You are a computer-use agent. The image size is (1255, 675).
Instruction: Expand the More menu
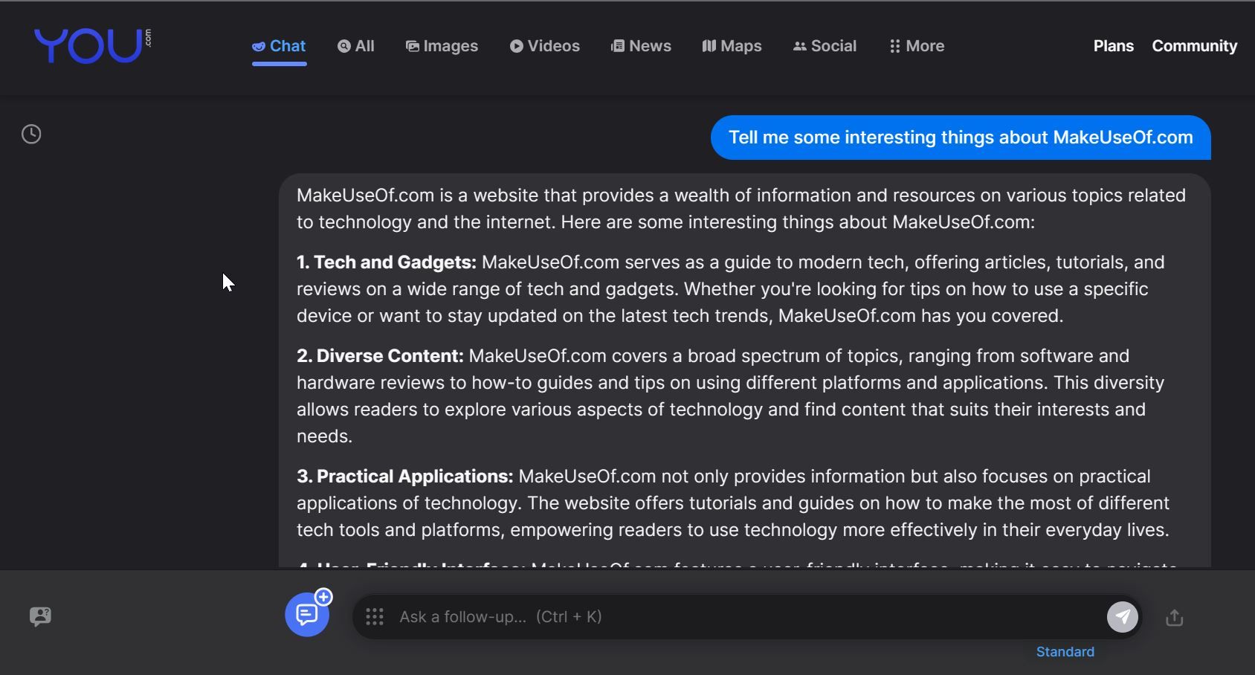[x=916, y=46]
